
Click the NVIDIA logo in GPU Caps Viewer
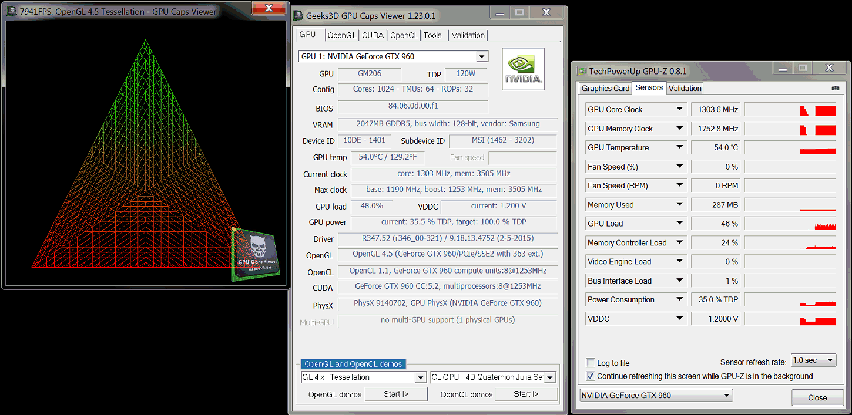click(523, 69)
